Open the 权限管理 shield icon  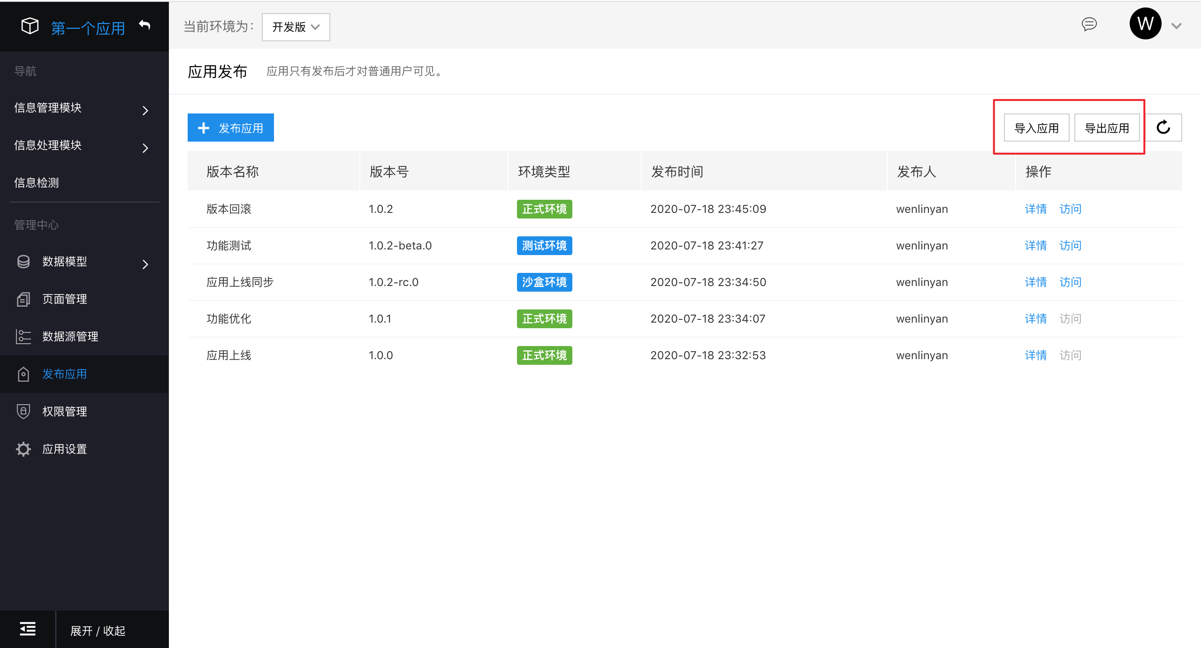23,411
